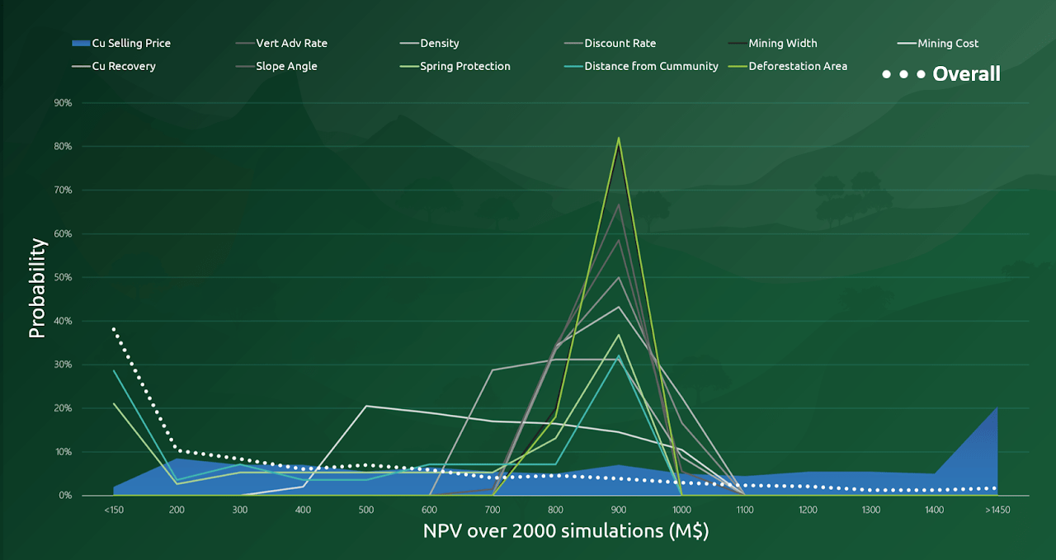The width and height of the screenshot is (1056, 560).
Task: Click the Cu Recovery legend label
Action: pyautogui.click(x=123, y=66)
